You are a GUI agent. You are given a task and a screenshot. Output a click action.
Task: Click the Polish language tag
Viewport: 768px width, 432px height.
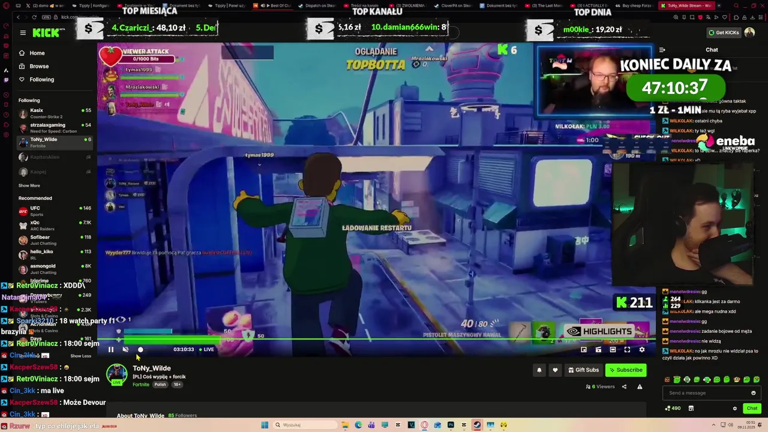(160, 385)
